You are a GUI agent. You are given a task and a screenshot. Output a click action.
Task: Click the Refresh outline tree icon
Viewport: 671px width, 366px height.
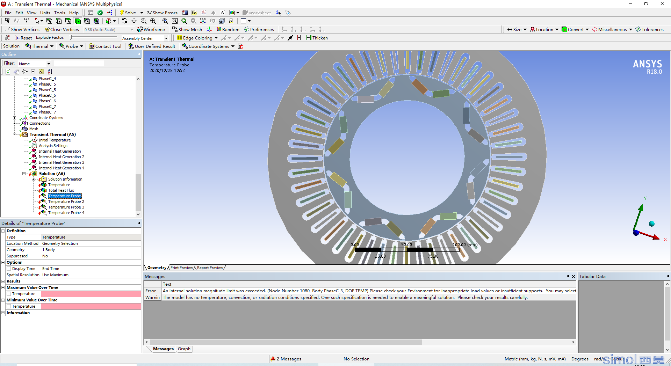[x=8, y=72]
